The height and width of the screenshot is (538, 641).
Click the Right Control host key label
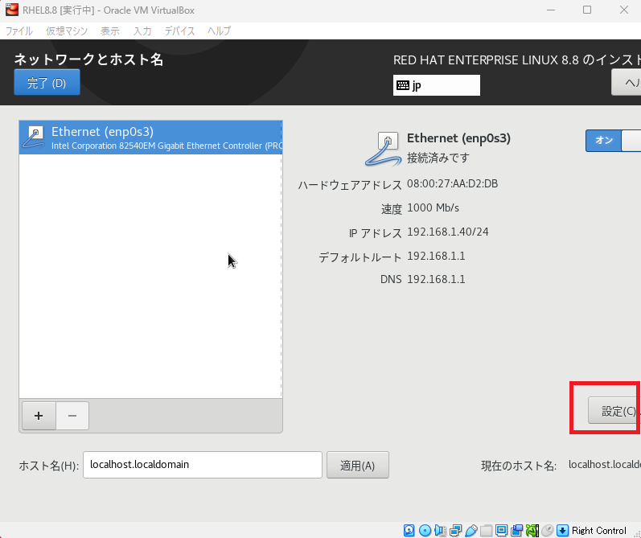coord(598,531)
